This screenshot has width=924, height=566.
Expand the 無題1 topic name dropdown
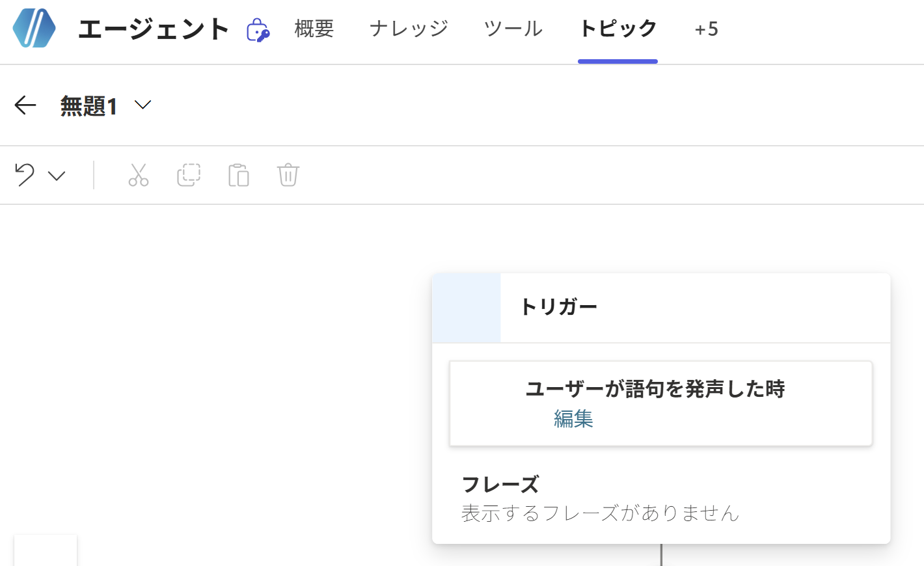pyautogui.click(x=143, y=105)
